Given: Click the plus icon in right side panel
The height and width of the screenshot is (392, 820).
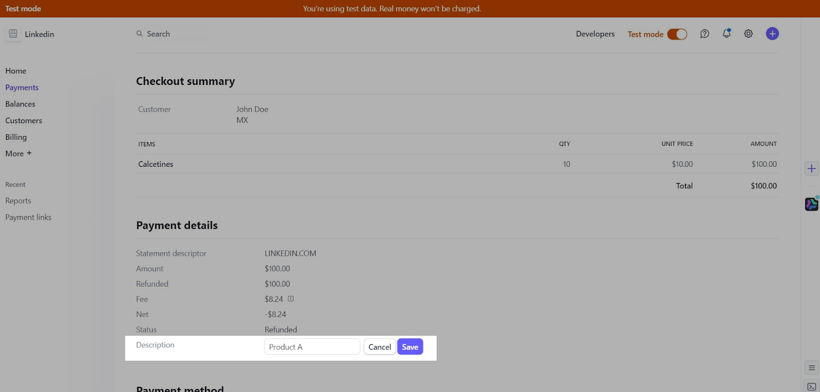Looking at the screenshot, I should point(811,168).
